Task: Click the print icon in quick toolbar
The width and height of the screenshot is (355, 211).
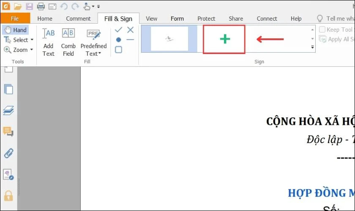Action: 41,6
